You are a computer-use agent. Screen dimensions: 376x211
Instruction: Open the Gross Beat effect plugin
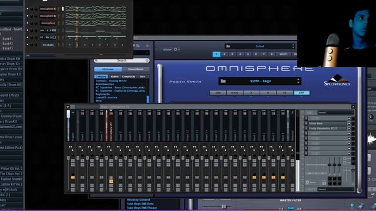[328, 124]
